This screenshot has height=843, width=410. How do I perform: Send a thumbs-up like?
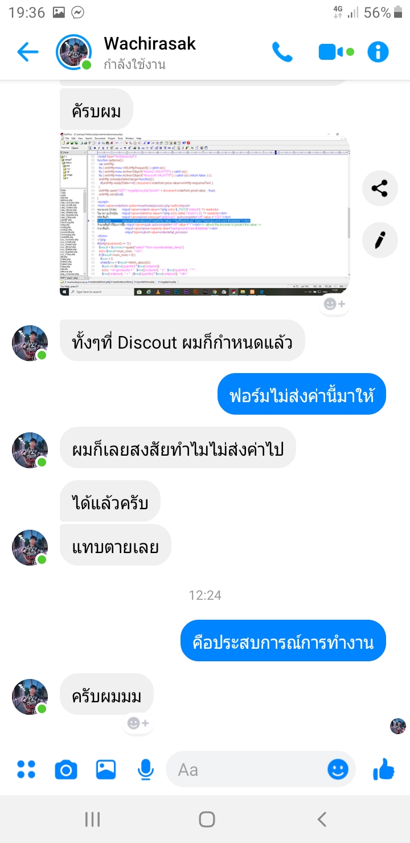[384, 769]
